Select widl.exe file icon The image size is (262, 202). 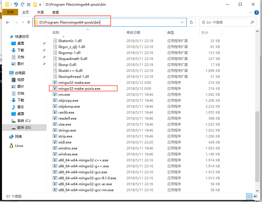tap(55, 142)
